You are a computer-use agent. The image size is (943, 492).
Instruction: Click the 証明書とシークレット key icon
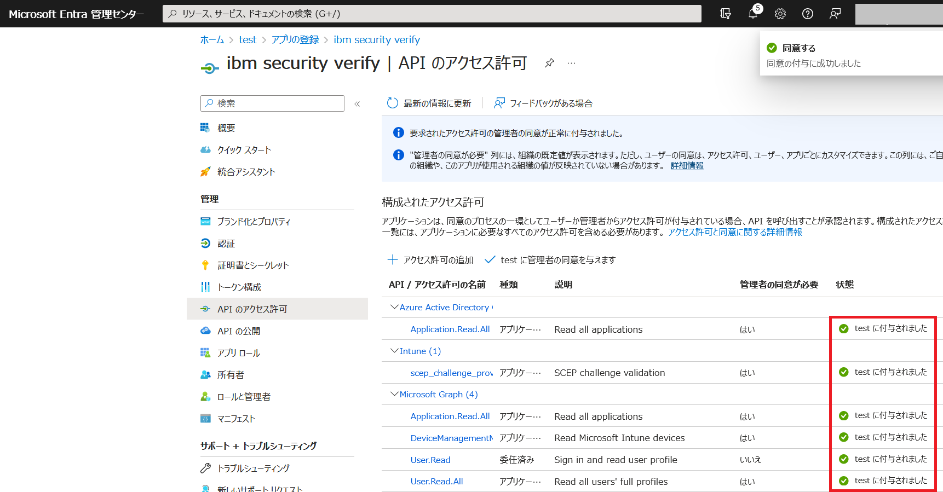[205, 265]
